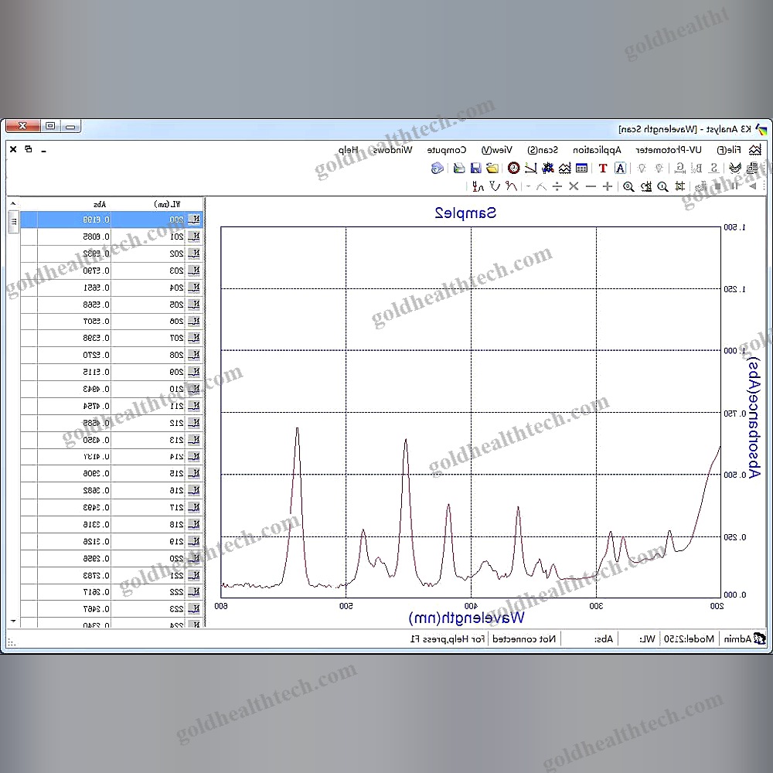773x773 pixels.
Task: Click the Absorbance(Abs) axis label
Action: click(x=754, y=417)
